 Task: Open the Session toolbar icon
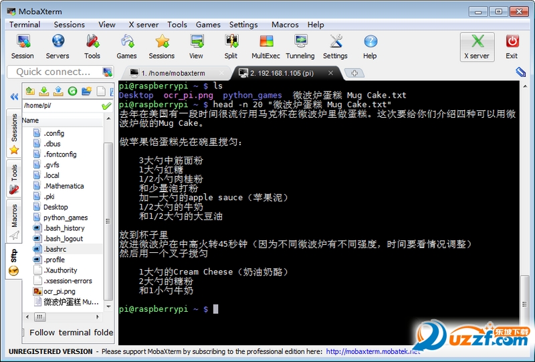tap(23, 47)
